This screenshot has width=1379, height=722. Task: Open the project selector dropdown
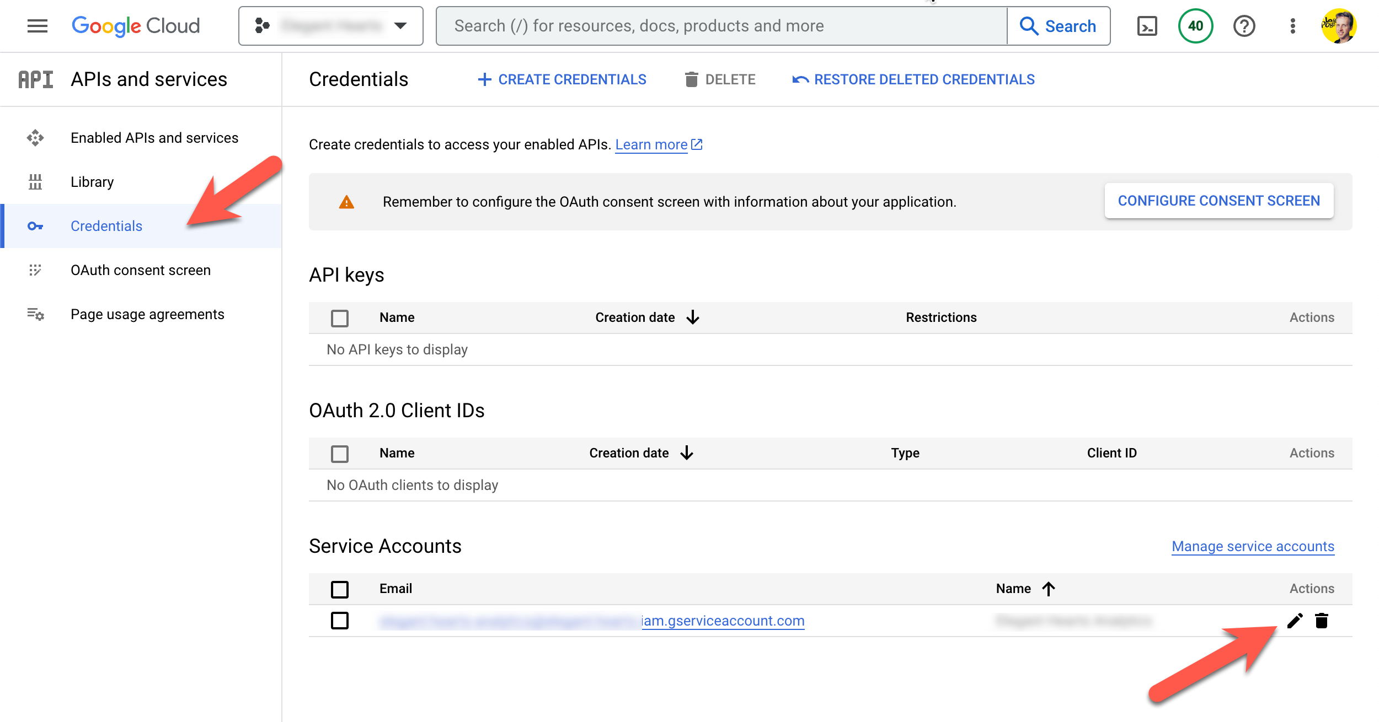pyautogui.click(x=331, y=26)
